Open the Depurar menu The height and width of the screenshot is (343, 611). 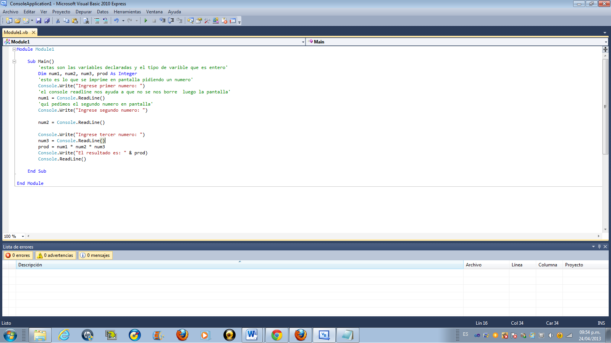tap(83, 12)
